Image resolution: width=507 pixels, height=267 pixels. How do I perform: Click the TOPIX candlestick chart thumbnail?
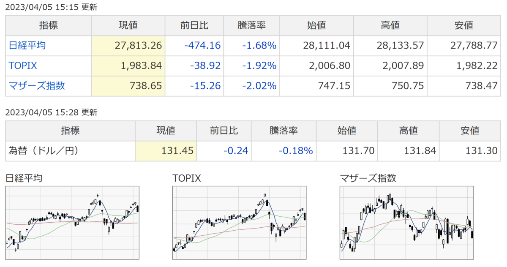(x=239, y=223)
